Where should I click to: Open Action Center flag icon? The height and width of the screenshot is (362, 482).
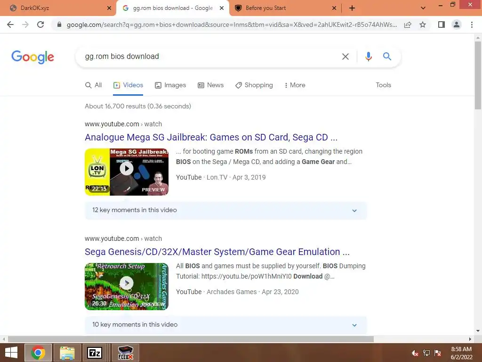438,353
